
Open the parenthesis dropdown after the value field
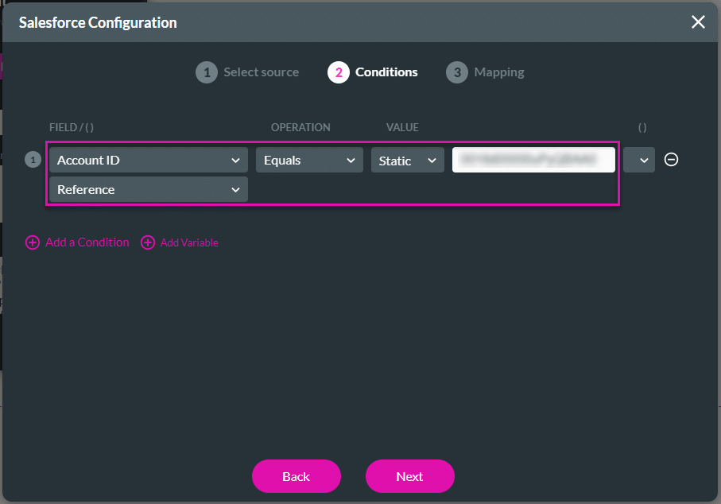[639, 160]
